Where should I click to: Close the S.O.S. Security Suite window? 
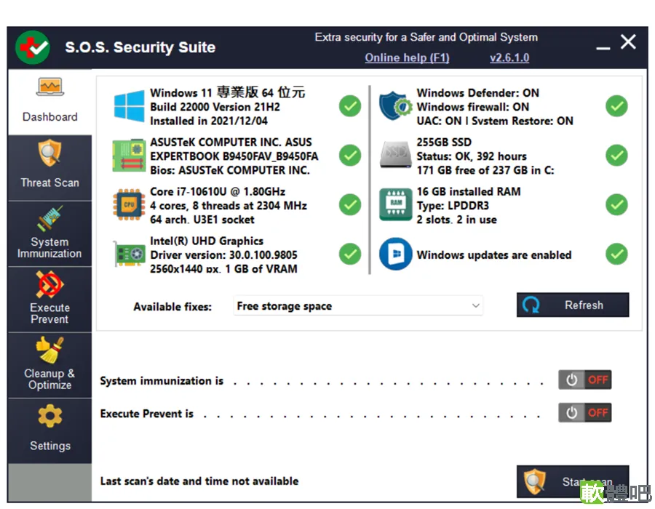click(628, 41)
